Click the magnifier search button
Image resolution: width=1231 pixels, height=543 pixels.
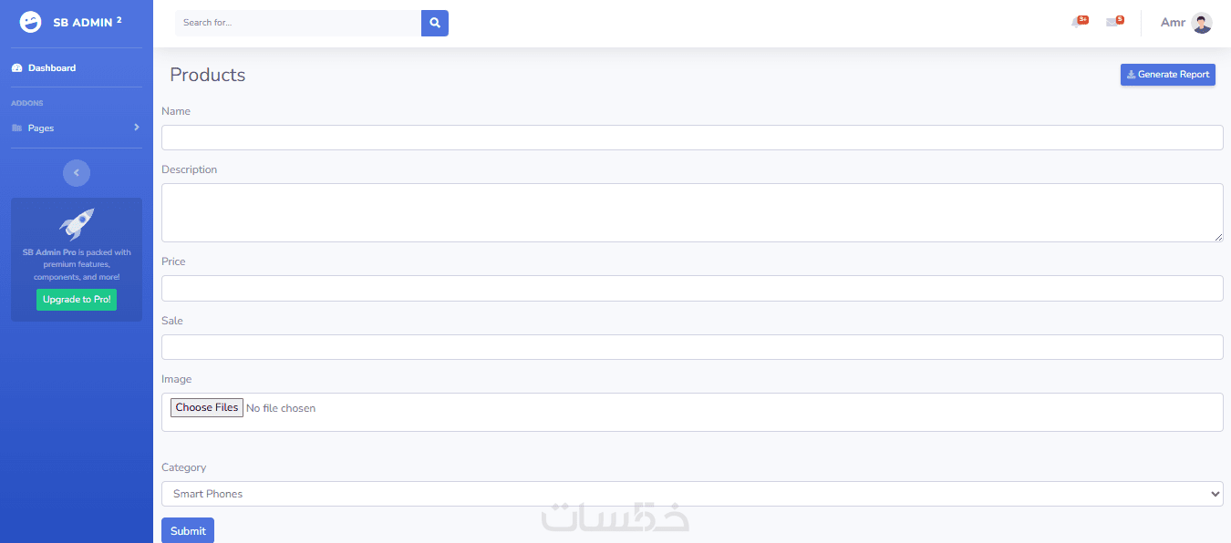(435, 23)
